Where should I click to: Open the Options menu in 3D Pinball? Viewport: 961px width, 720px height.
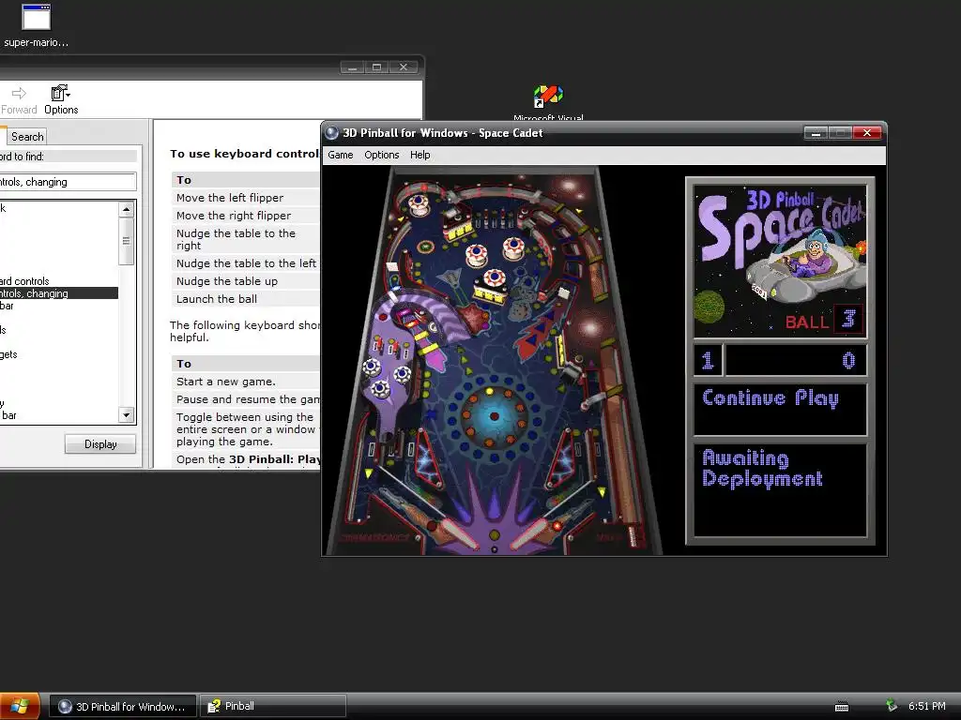coord(381,155)
